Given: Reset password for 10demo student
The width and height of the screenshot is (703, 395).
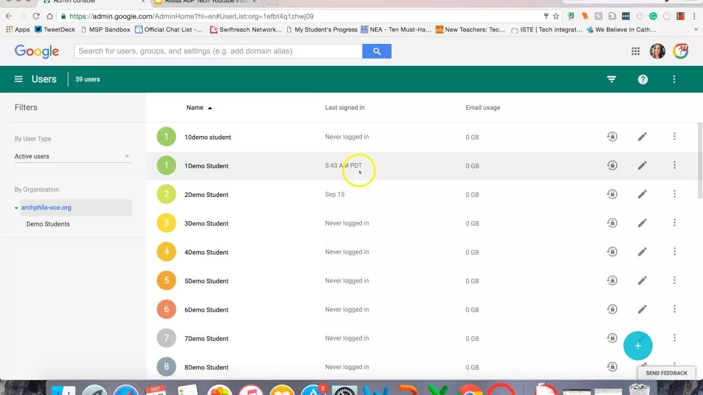Looking at the screenshot, I should coord(612,137).
